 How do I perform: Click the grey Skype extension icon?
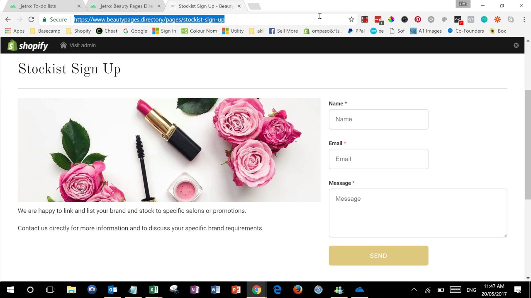pos(511,19)
